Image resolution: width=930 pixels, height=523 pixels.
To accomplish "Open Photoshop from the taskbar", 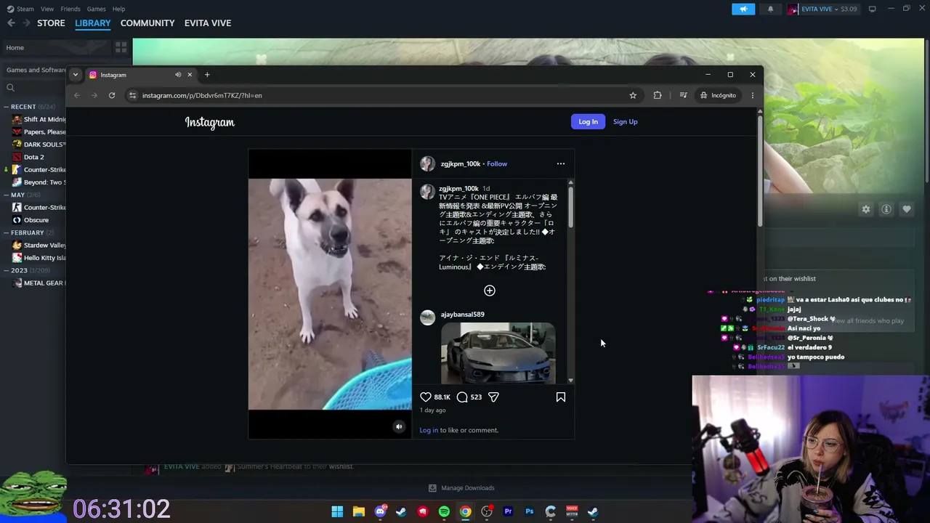I will tap(530, 511).
